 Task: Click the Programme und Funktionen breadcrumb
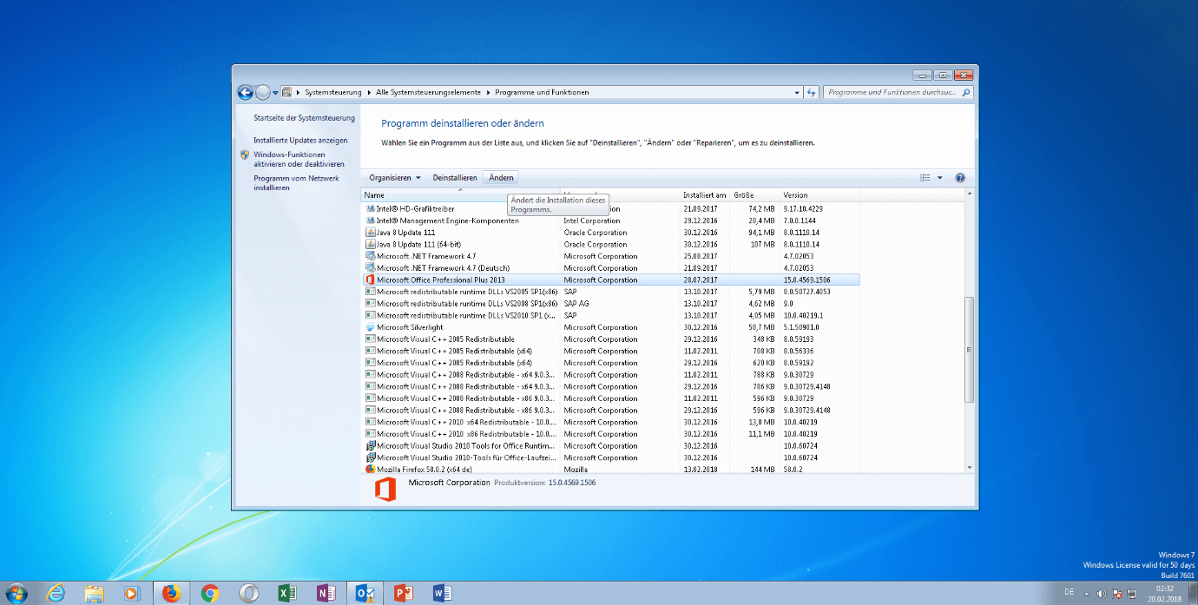(x=542, y=92)
